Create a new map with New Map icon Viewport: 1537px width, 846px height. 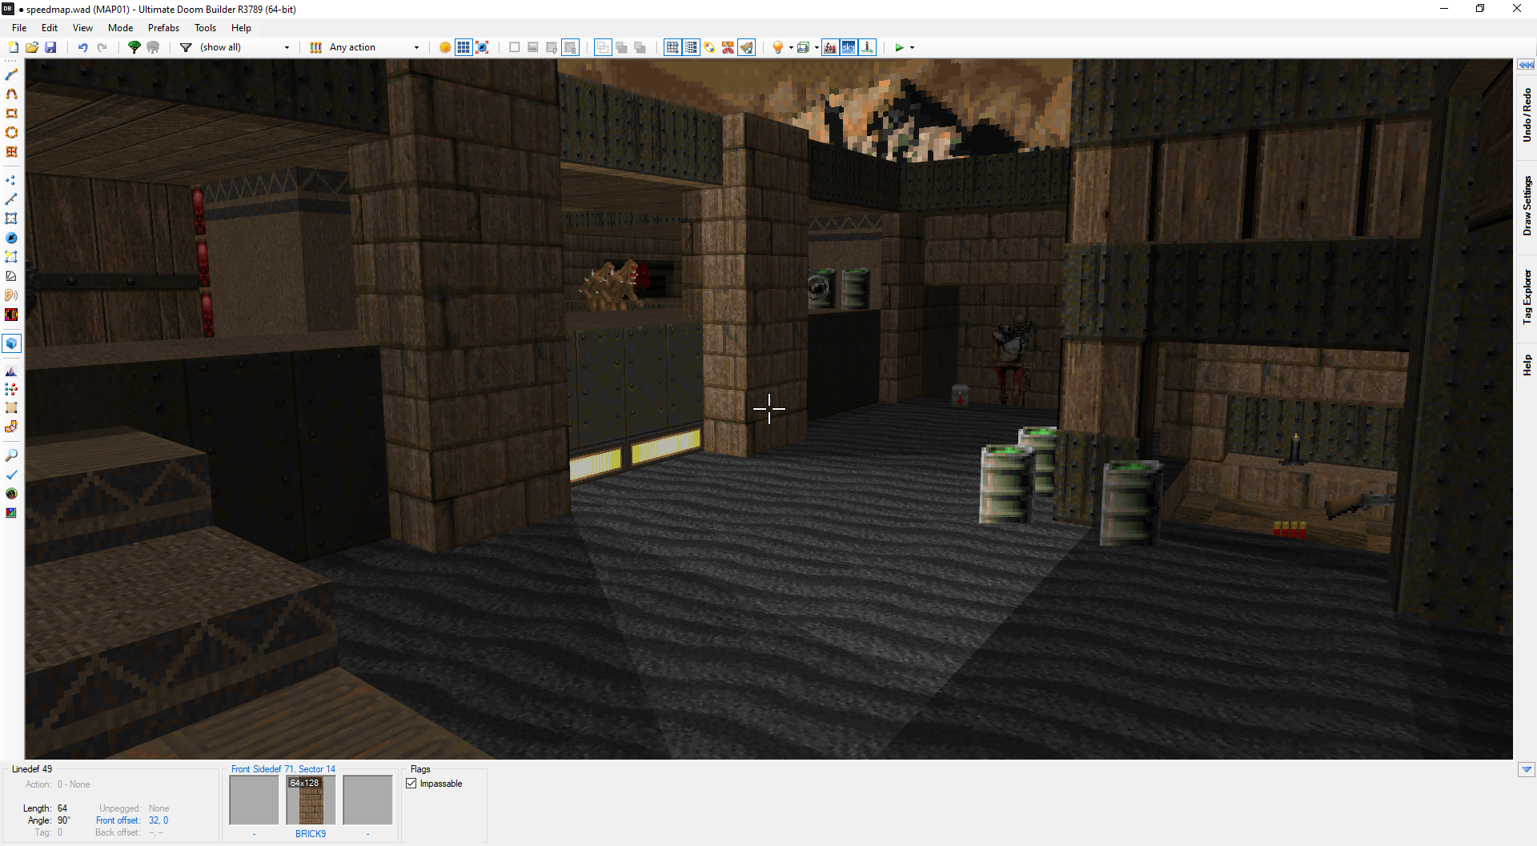[x=13, y=47]
